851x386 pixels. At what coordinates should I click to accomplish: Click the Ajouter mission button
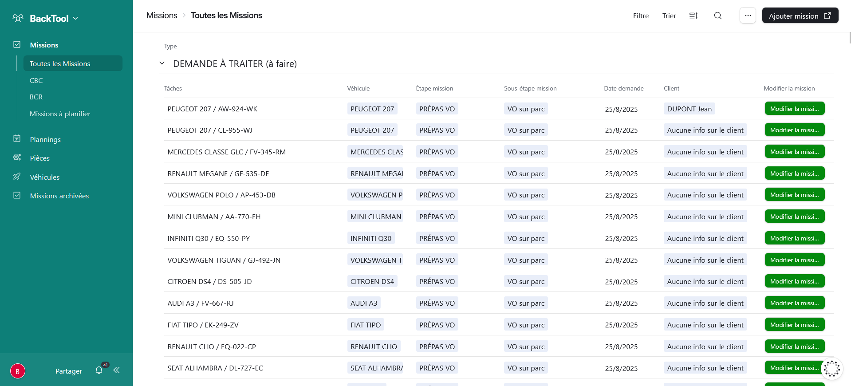tap(800, 16)
